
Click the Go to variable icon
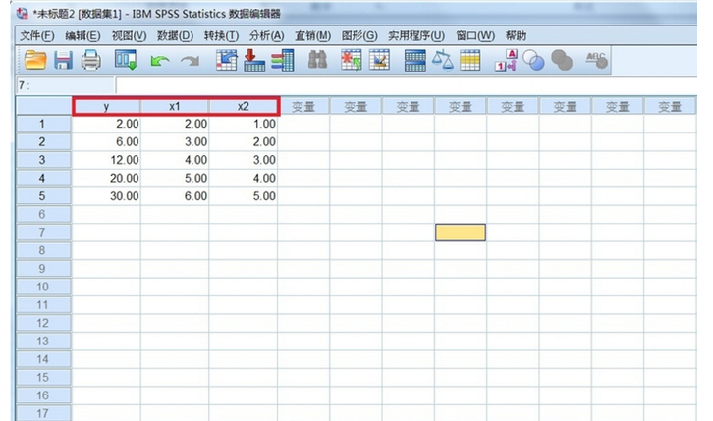[254, 61]
